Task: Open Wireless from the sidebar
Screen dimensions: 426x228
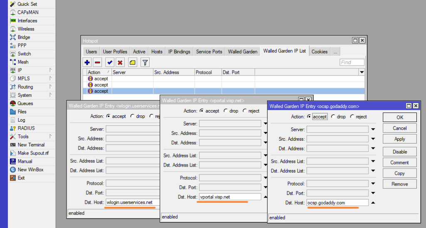Action: 26,29
